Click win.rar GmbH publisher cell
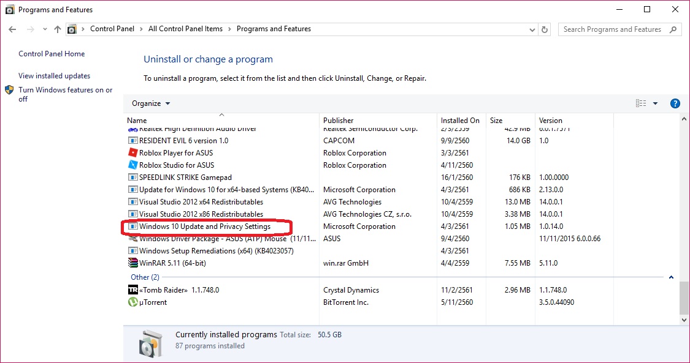The width and height of the screenshot is (690, 363). (x=346, y=264)
